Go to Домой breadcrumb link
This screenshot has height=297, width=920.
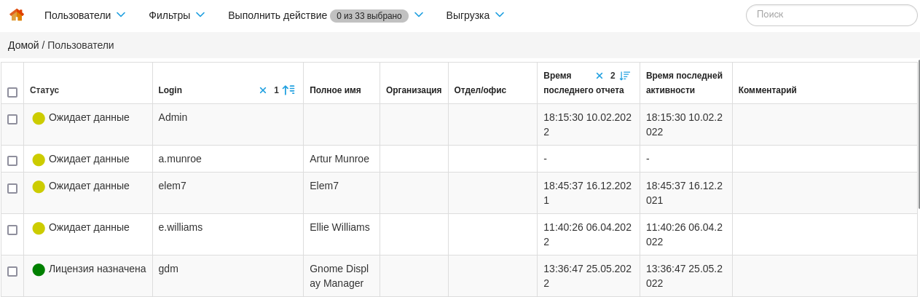tap(23, 45)
